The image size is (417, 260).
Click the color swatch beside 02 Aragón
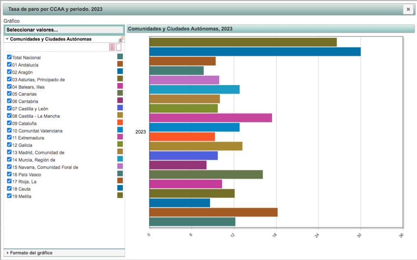pyautogui.click(x=120, y=71)
